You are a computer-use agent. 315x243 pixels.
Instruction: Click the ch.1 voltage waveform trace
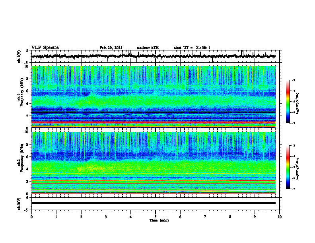click(153, 56)
